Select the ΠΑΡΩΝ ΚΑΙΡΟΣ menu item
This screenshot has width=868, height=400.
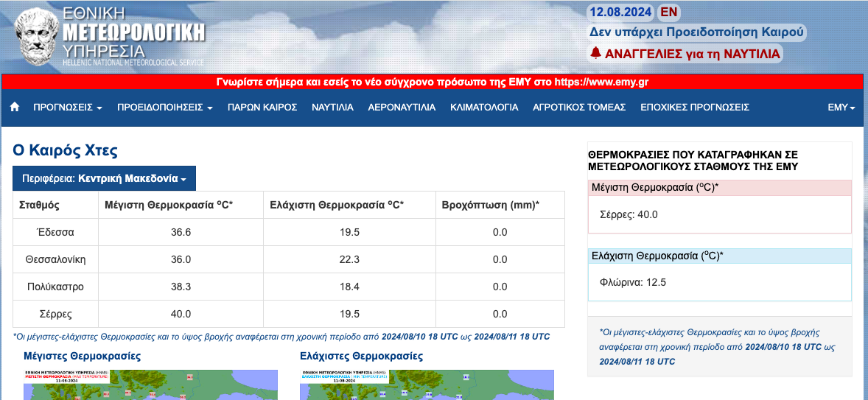[x=262, y=108]
